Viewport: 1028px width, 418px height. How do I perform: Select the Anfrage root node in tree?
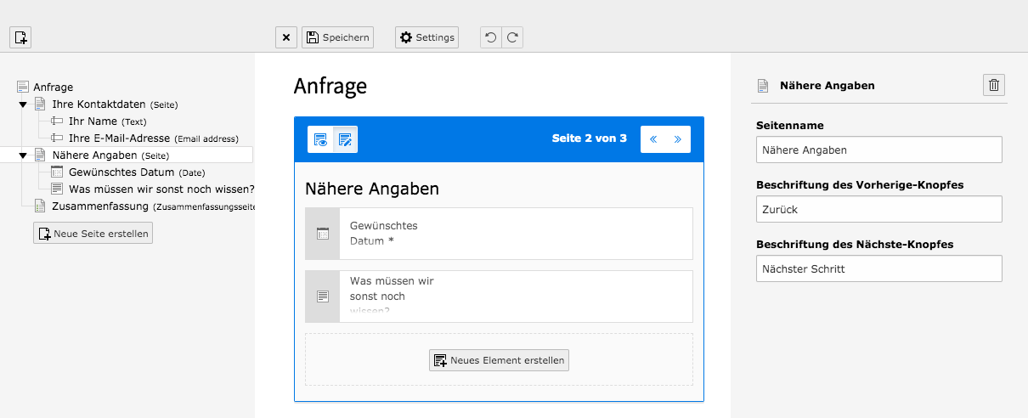coord(54,87)
